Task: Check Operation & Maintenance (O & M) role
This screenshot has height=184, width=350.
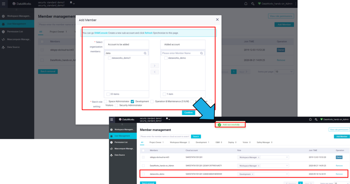Action: pyautogui.click(x=152, y=101)
